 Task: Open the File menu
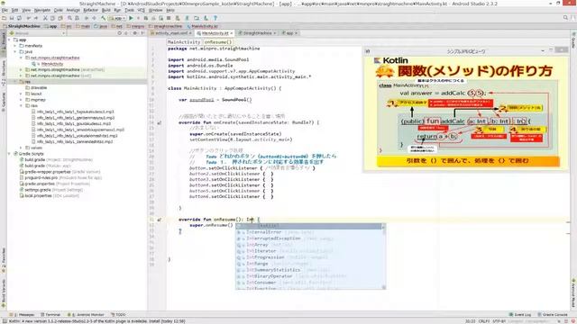tap(5, 10)
